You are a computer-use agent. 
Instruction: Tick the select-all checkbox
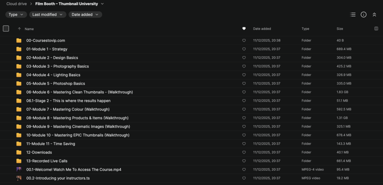6,28
